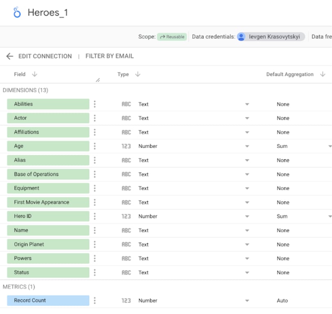Open type dropdown for Alias
332x314 pixels.
tap(247, 160)
